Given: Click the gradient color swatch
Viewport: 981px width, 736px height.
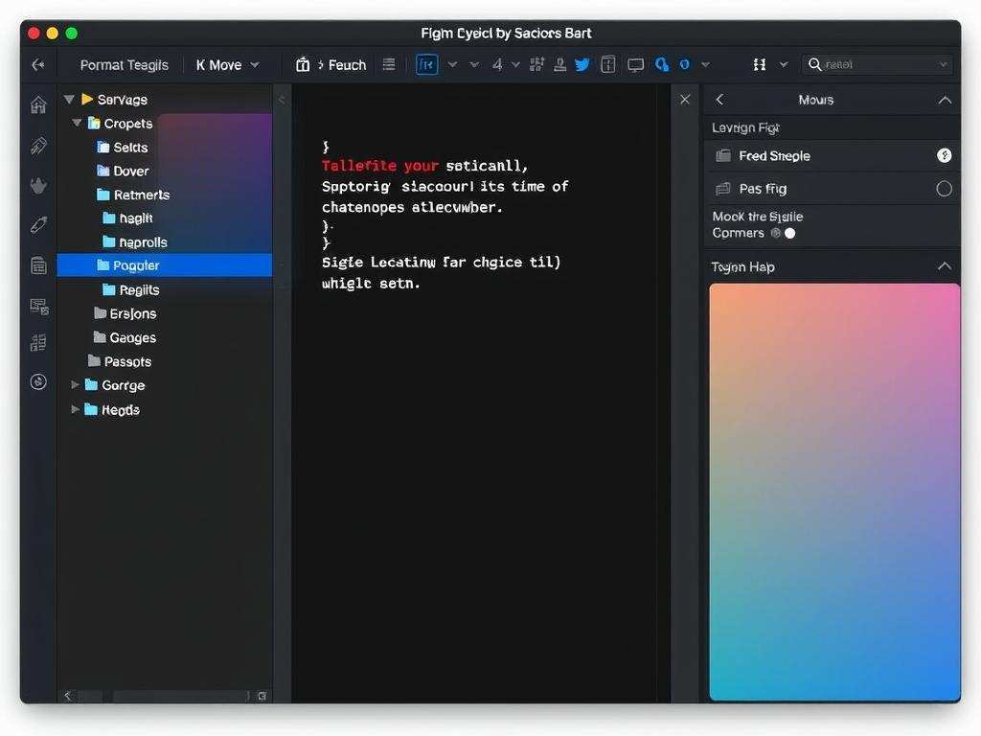Looking at the screenshot, I should (834, 491).
